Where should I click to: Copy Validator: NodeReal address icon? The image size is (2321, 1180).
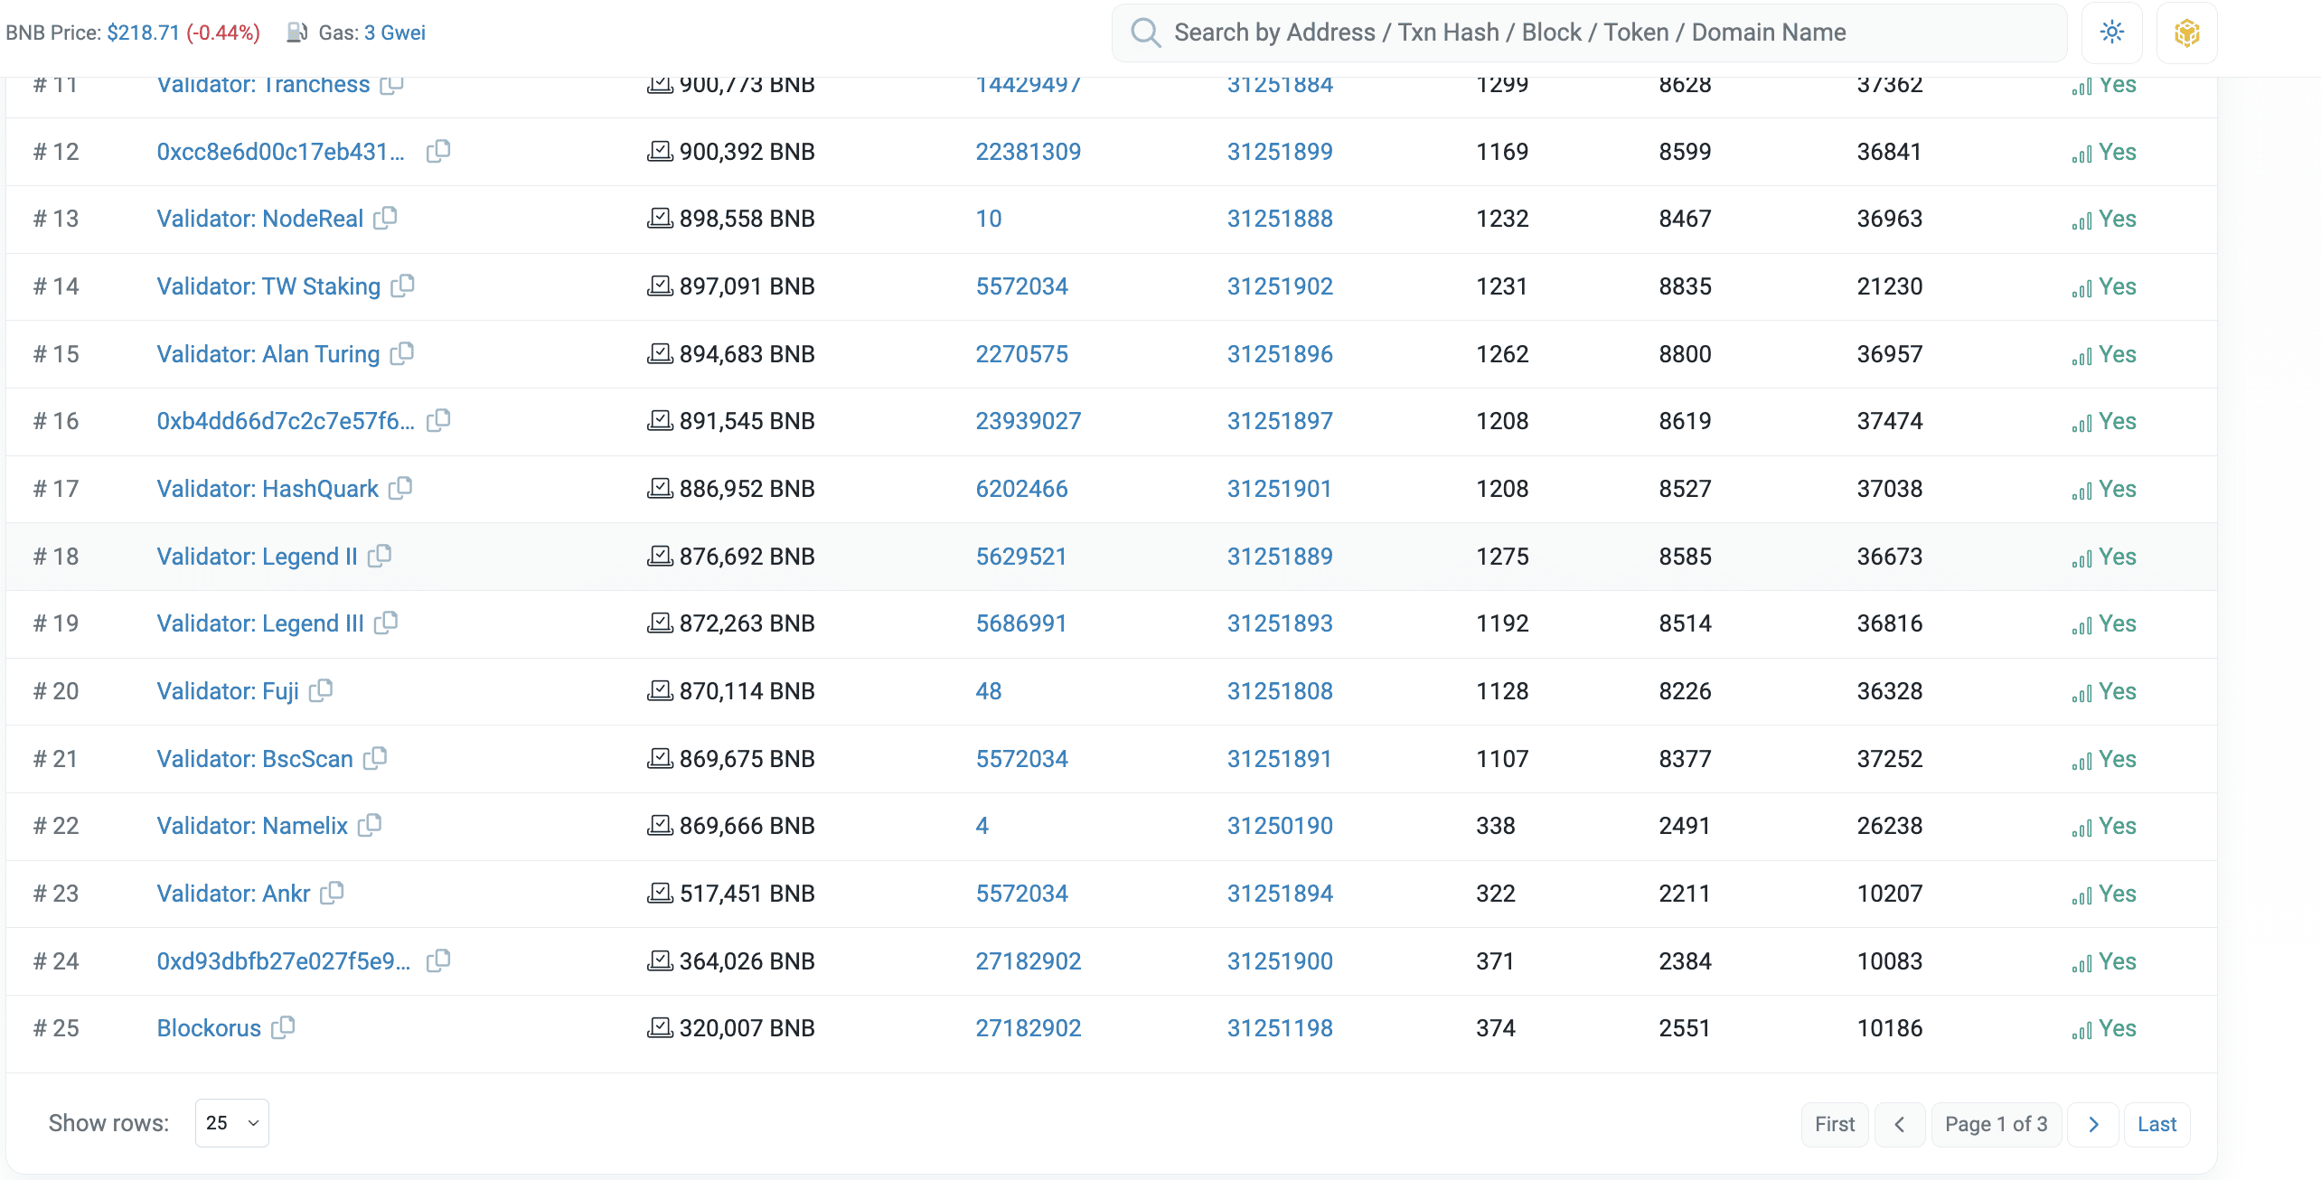(x=386, y=218)
